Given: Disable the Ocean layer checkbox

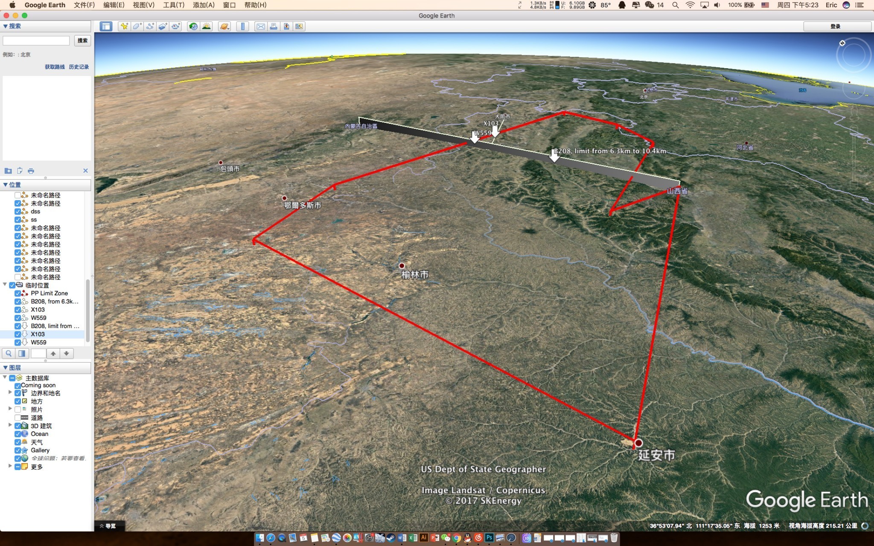Looking at the screenshot, I should 18,434.
